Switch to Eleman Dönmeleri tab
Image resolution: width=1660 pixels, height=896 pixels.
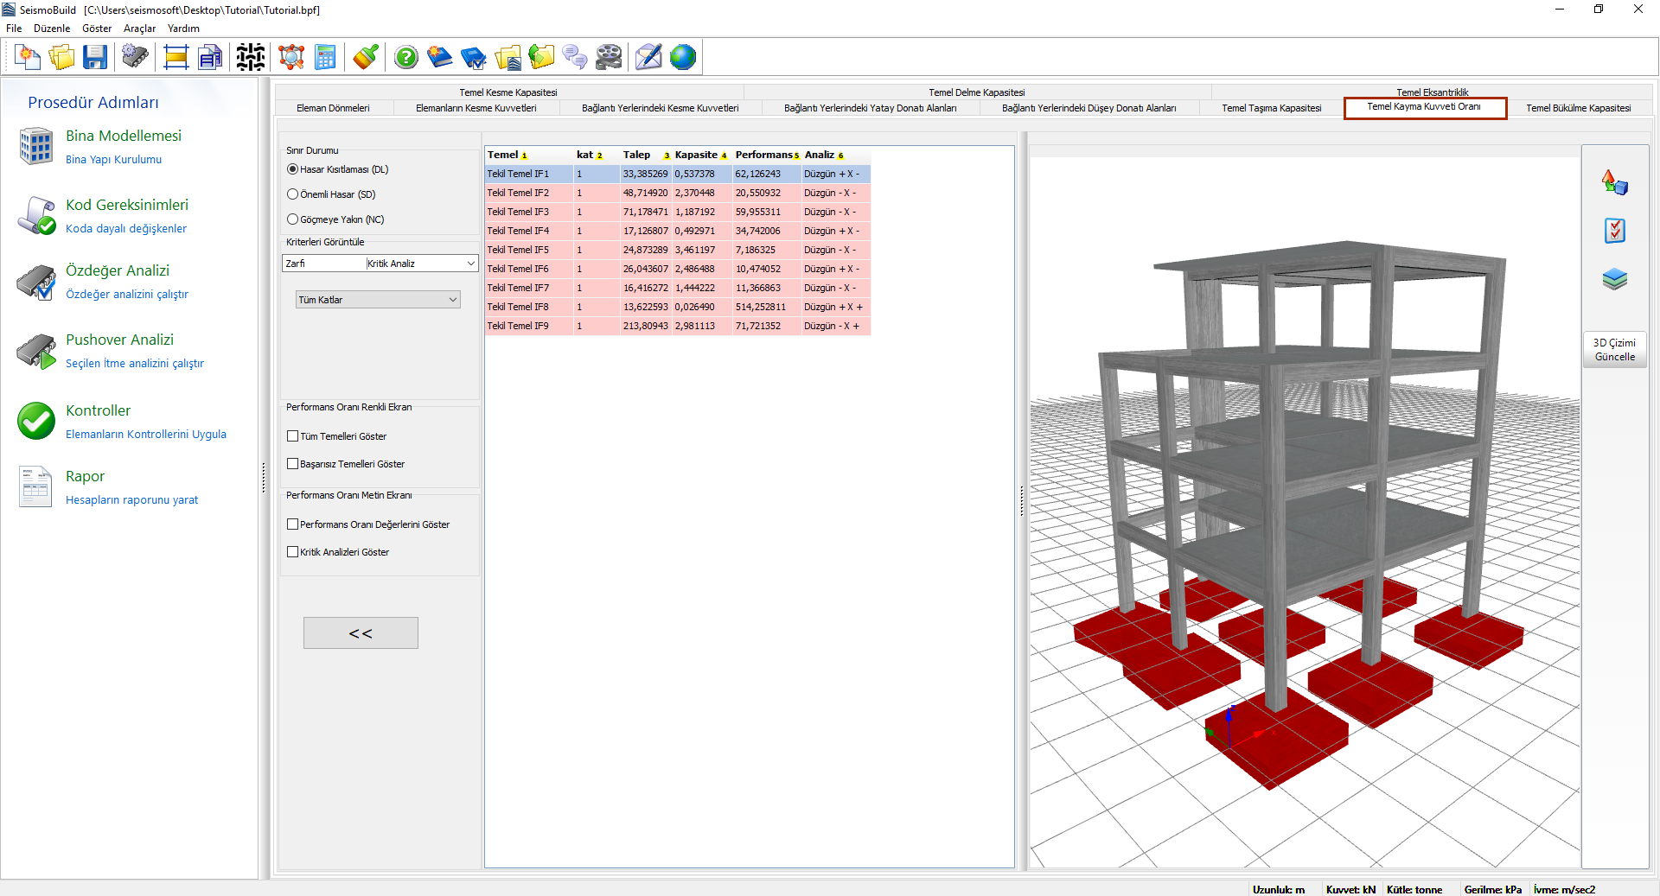[x=333, y=108]
